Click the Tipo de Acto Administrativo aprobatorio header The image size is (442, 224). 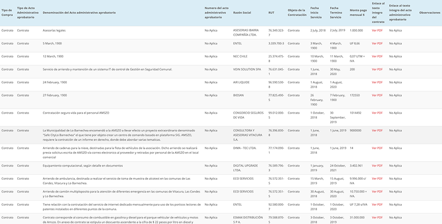tap(28, 13)
